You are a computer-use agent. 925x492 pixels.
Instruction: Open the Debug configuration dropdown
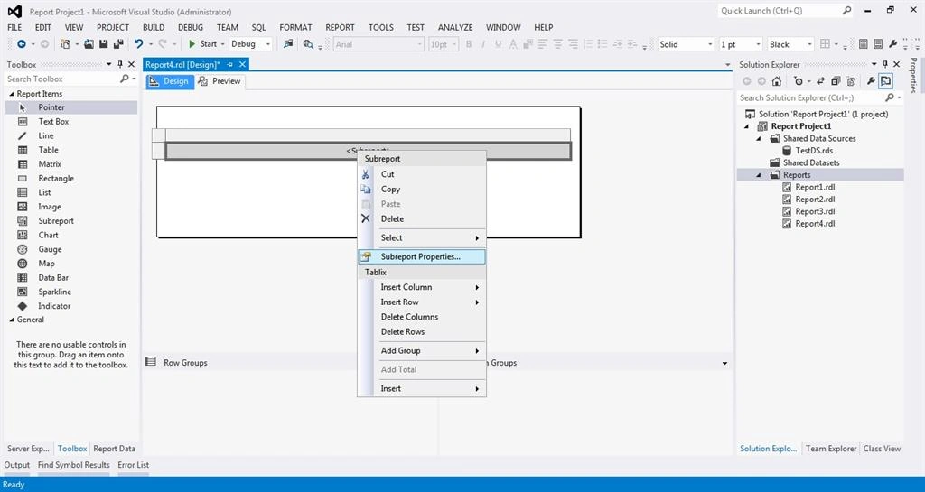(250, 44)
